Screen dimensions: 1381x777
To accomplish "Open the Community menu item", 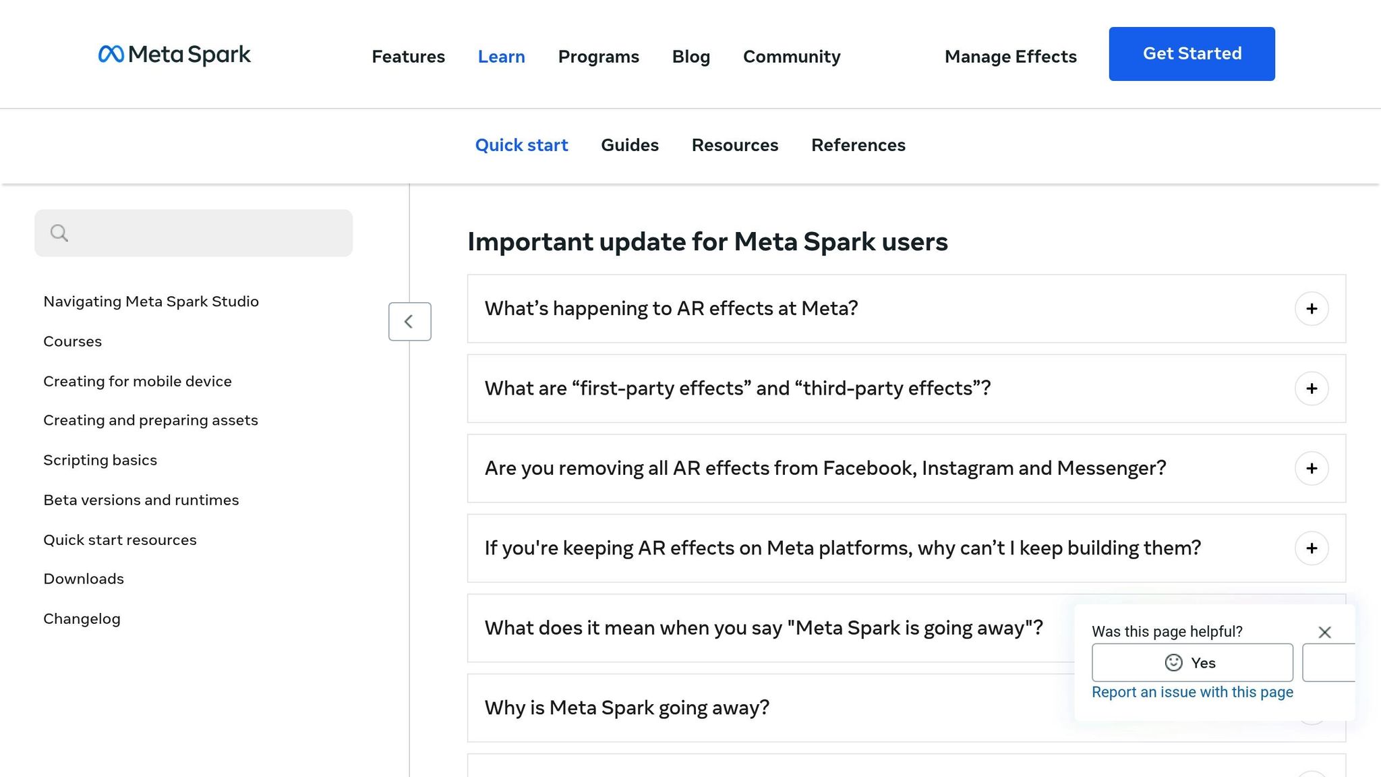I will (x=792, y=57).
